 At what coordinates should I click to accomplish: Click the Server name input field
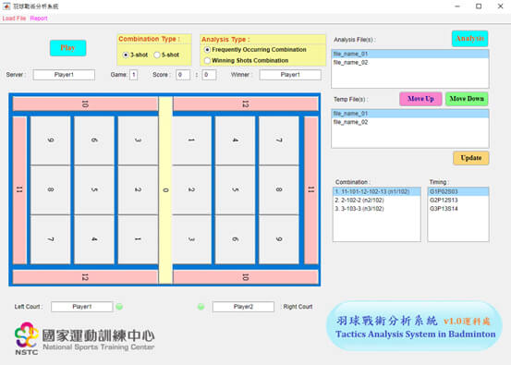pos(64,75)
